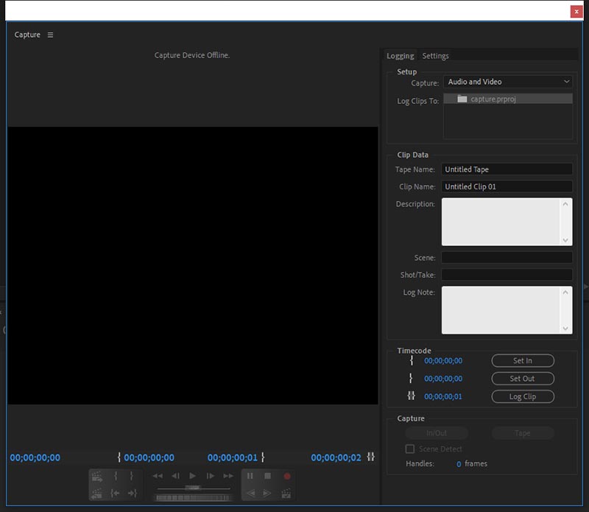This screenshot has width=589, height=512.
Task: Click the Record button in transport controls
Action: [x=287, y=477]
